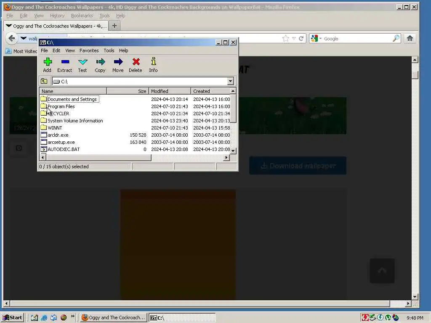
Task: Run Test from the 7-Zip toolbar
Action: click(82, 65)
